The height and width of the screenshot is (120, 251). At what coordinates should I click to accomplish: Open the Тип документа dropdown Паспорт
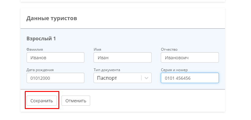coord(123,78)
